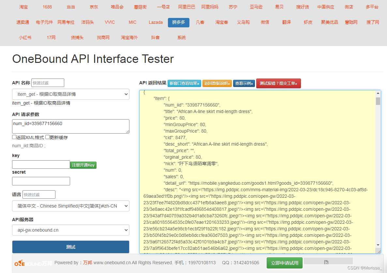
Task: Open the 微店 platform tab
Action: tap(349, 7)
